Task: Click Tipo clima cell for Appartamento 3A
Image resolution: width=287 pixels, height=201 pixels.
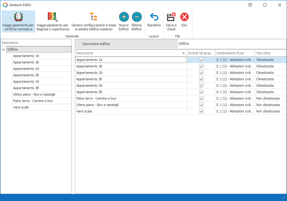Action: 270,86
